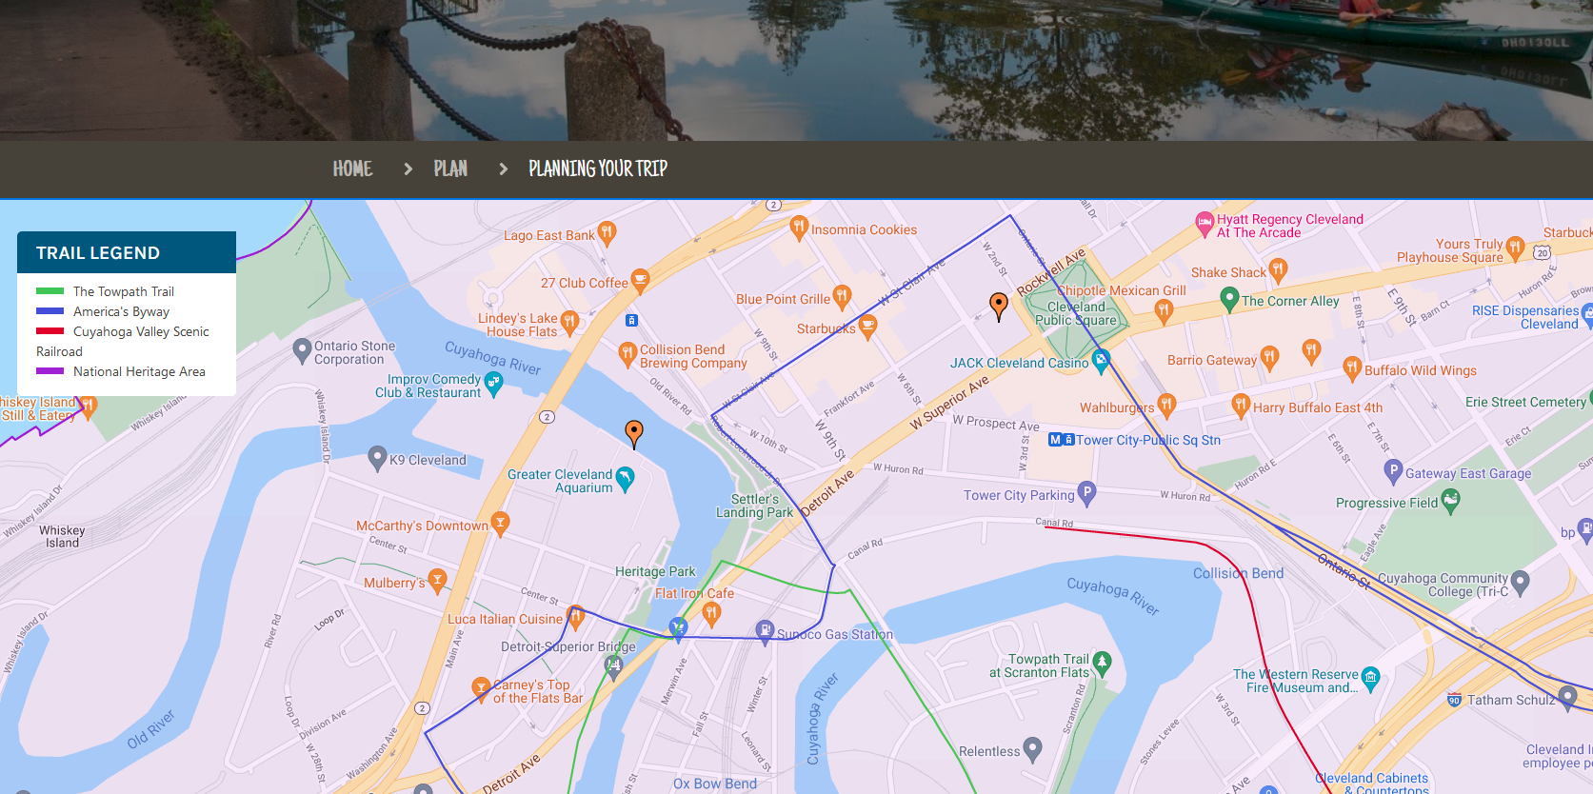Select the Carney's Top of the Flats pin

tap(481, 687)
